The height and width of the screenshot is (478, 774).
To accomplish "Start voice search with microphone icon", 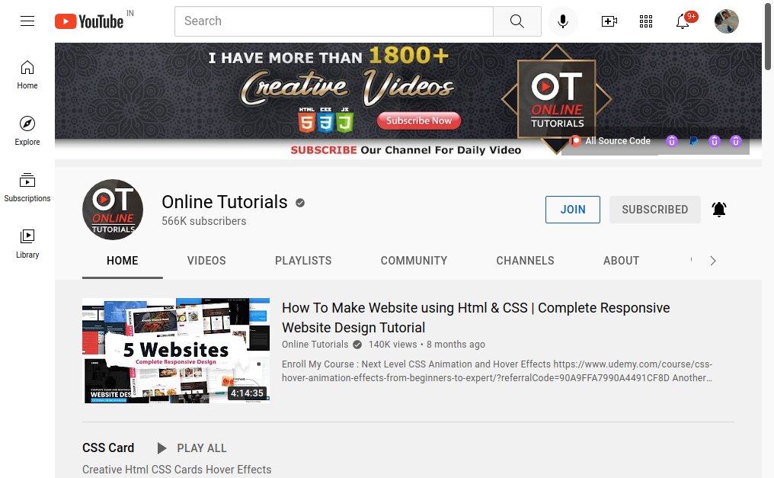I will click(563, 21).
